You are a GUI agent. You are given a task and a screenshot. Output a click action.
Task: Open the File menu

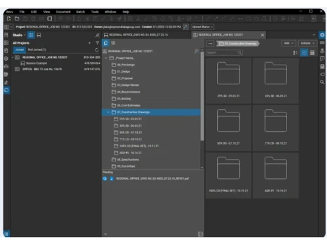click(x=22, y=12)
